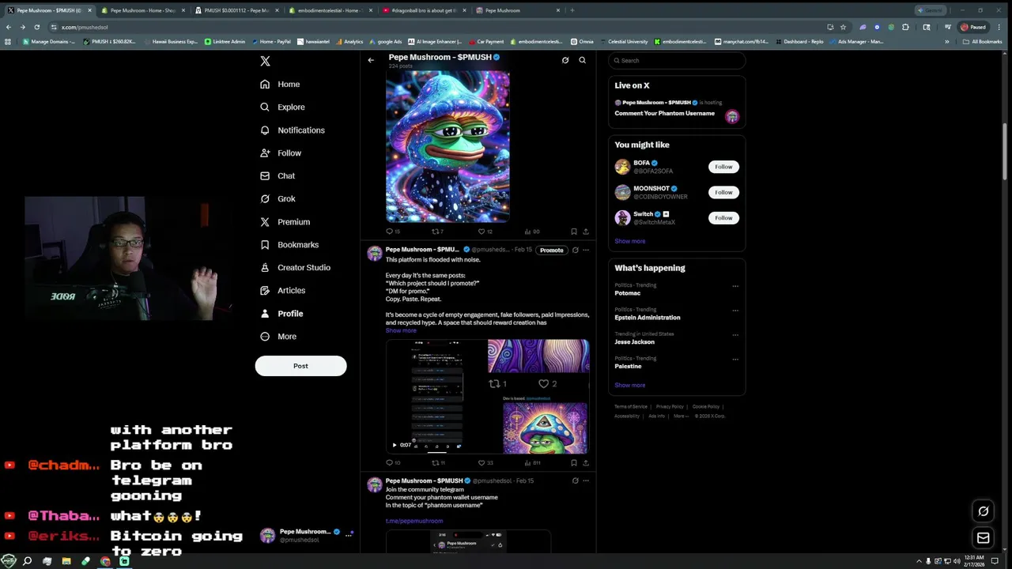Screen dimensions: 1012x569
Task: Open options for the Epstein Administration trend
Action: [735, 311]
